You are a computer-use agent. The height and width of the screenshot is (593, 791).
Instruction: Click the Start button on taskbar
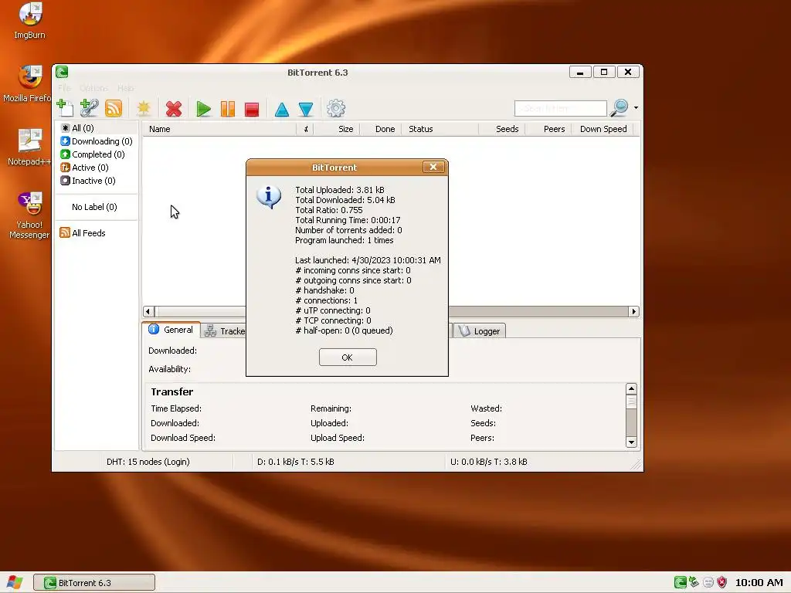[x=14, y=582]
